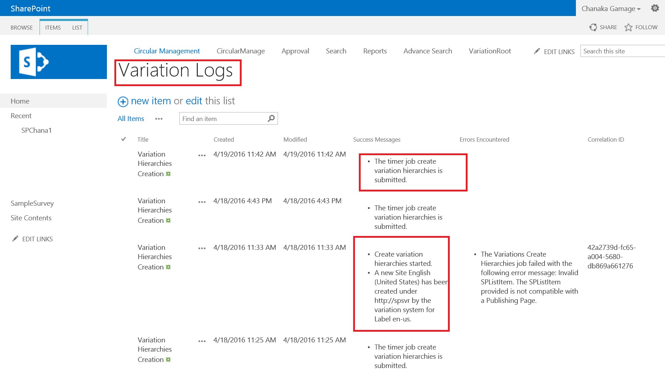Open ellipsis menu for 4/18/2016 11:33 AM item
Viewport: 665px width, 373px height.
202,248
